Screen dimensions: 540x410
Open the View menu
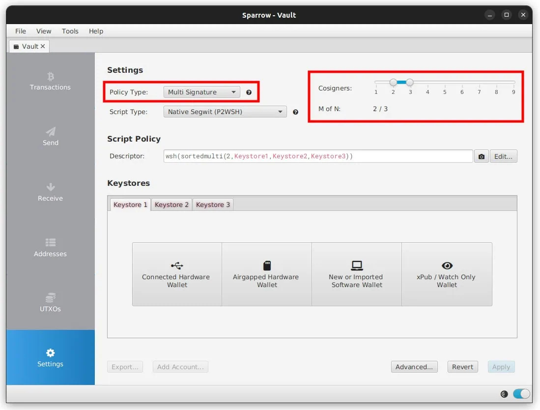point(44,31)
